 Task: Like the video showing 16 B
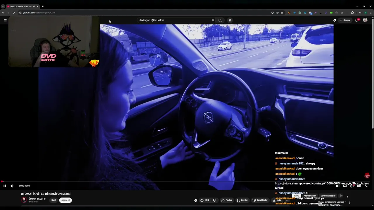coord(205,200)
